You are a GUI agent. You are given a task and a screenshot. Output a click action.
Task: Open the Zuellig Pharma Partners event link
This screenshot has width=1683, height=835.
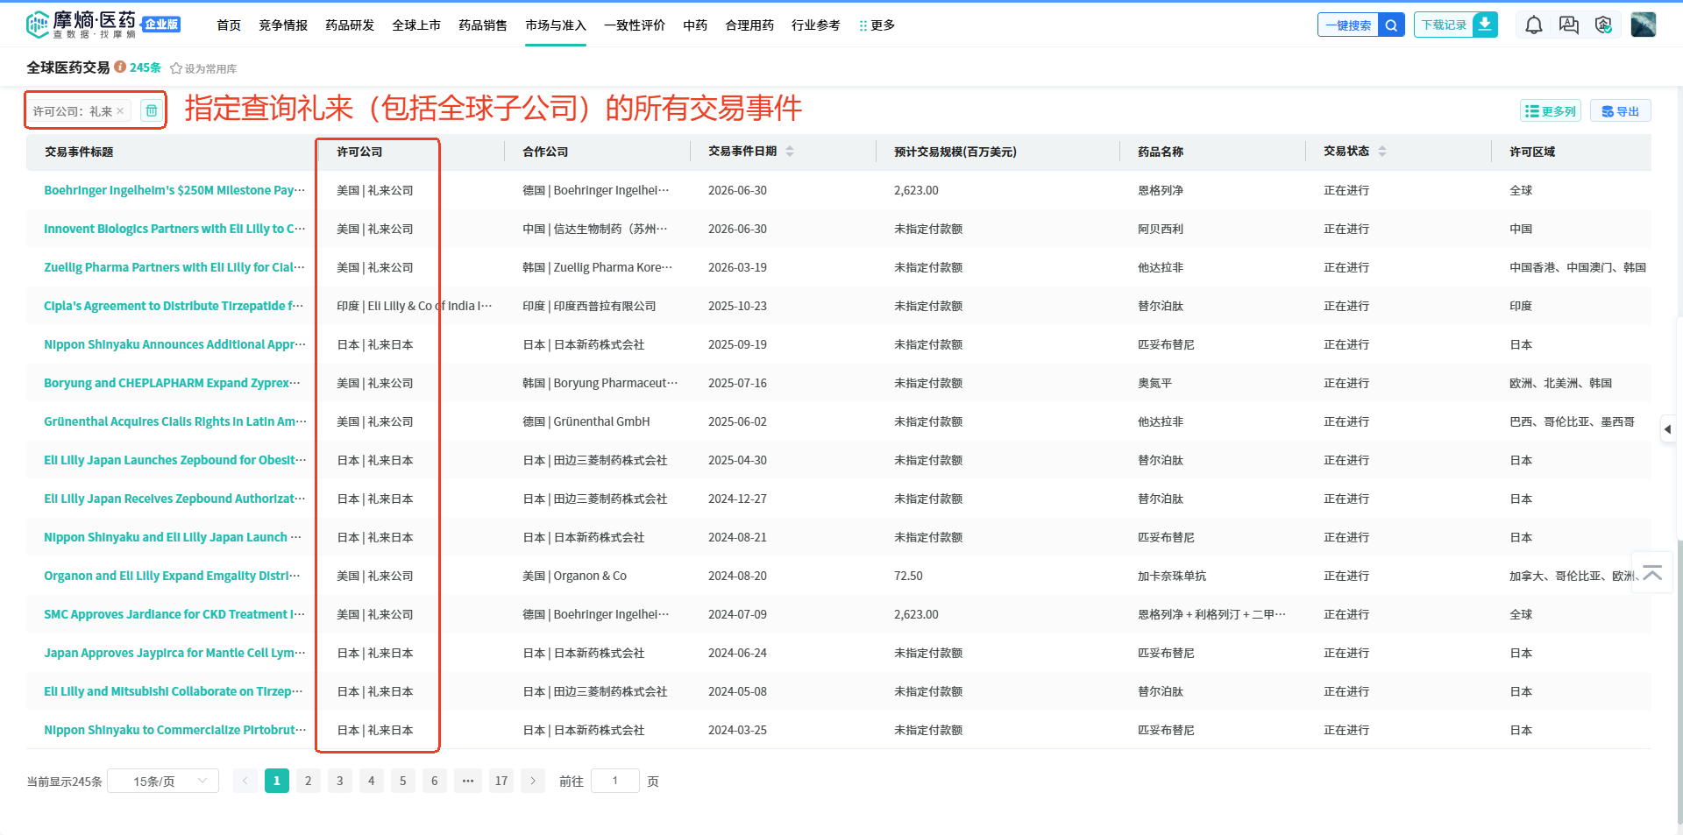coord(174,267)
